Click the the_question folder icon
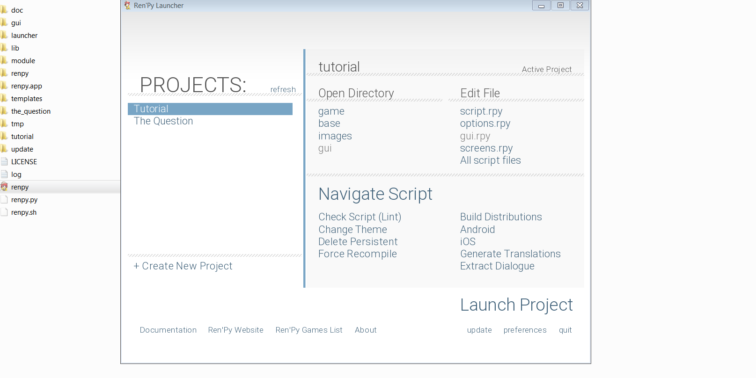This screenshot has height=378, width=756. [x=4, y=111]
